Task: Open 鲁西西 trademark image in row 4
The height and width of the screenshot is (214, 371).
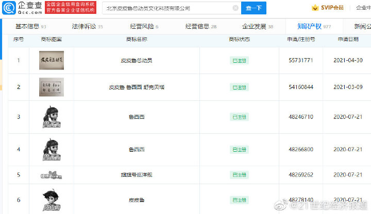Action: (52, 150)
